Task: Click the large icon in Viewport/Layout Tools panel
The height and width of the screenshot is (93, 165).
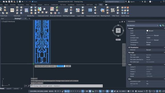Action: click(90, 10)
